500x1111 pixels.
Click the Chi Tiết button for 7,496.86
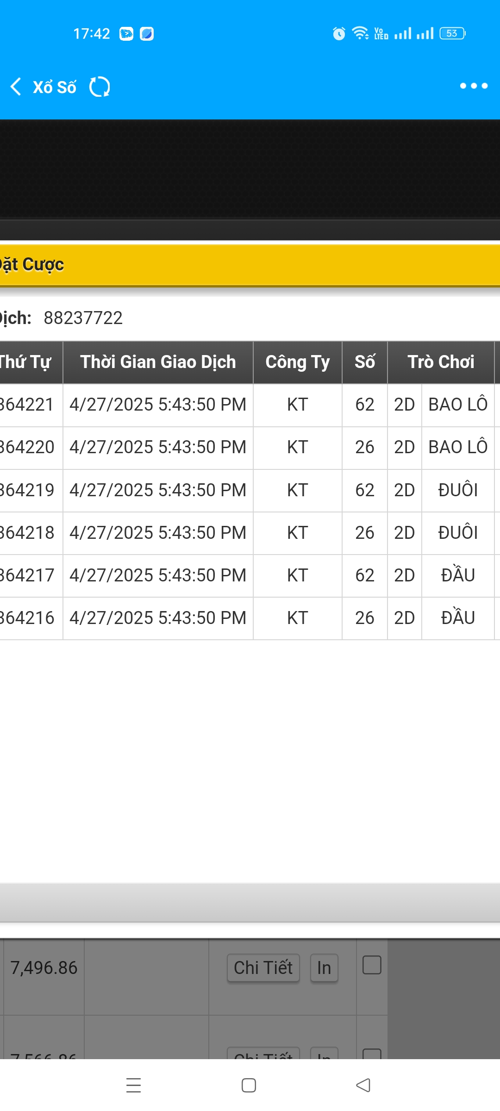pyautogui.click(x=263, y=968)
